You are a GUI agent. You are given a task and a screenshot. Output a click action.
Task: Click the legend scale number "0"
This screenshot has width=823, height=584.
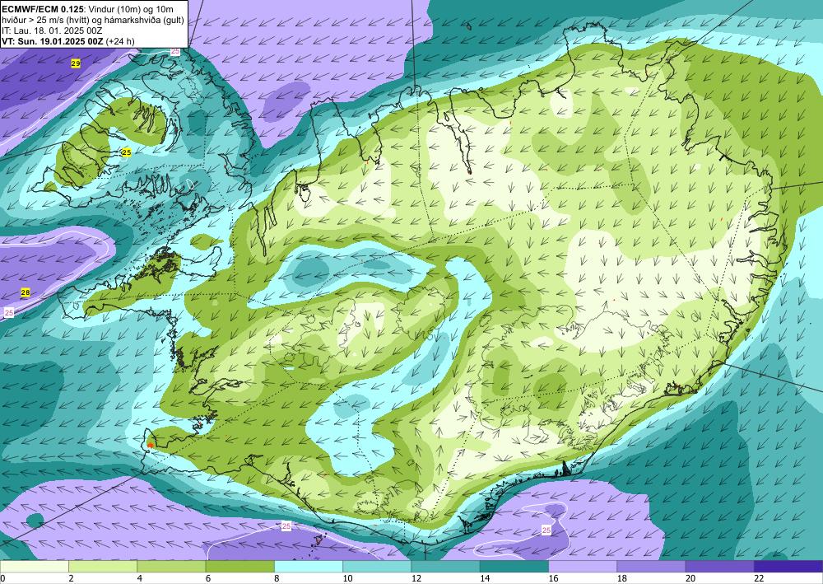3,579
